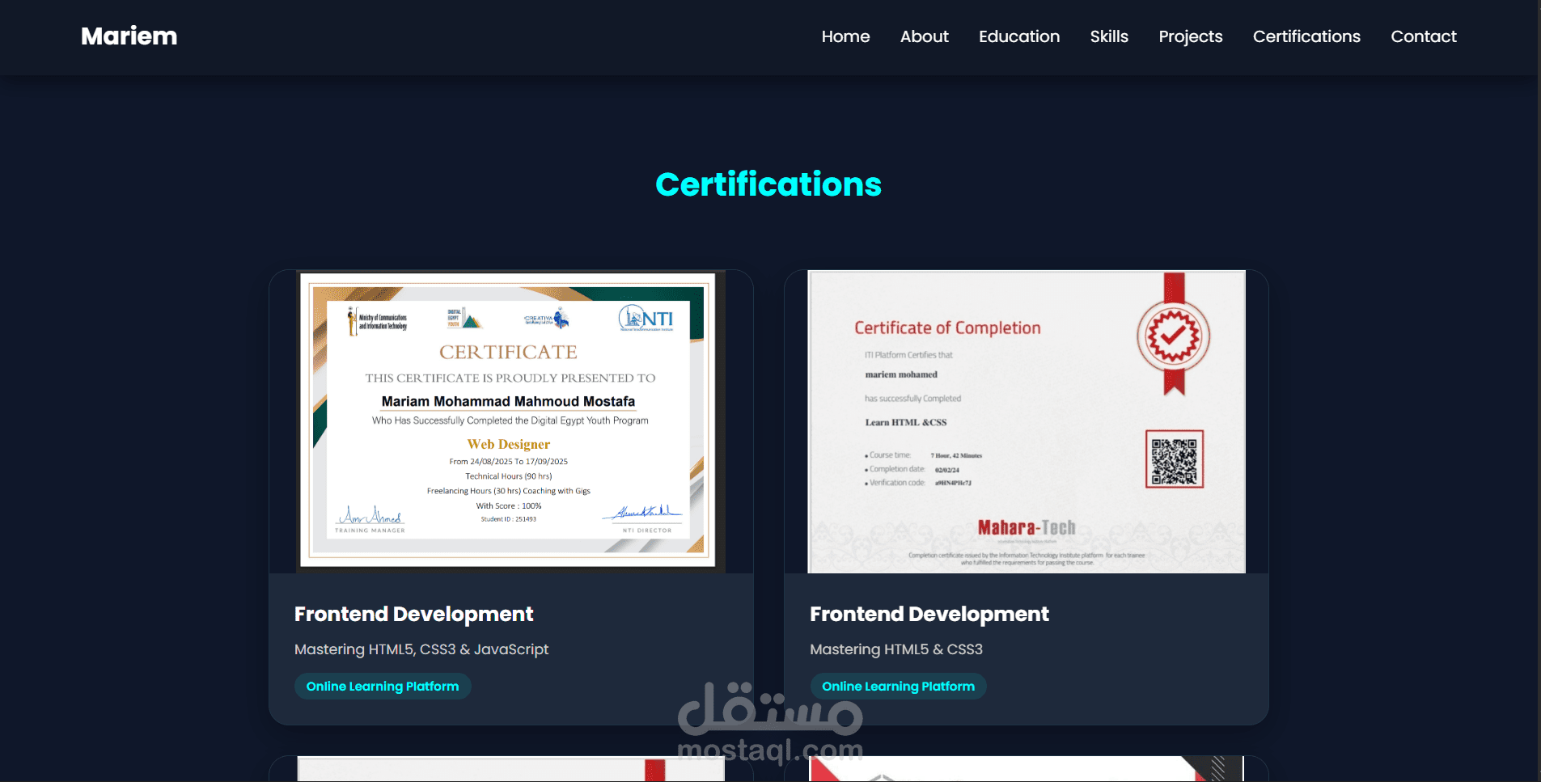
Task: Click Frontend Development title above Mastering HTML5 & CSS3
Action: click(929, 614)
